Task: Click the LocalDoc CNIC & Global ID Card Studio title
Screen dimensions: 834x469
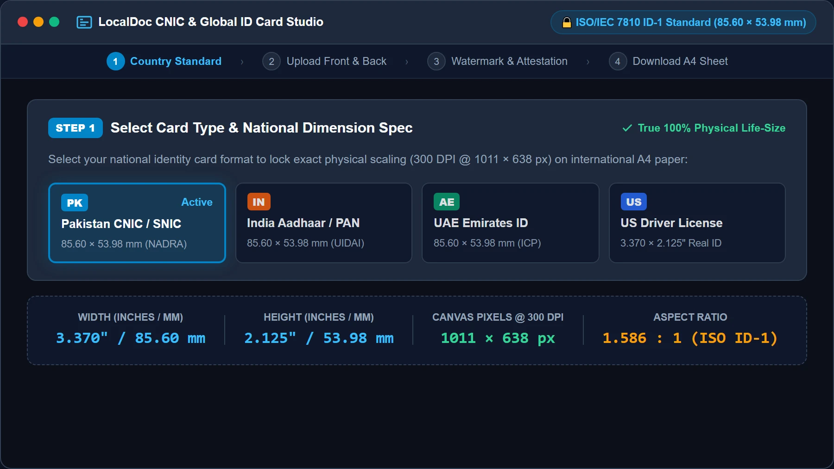Action: point(211,22)
